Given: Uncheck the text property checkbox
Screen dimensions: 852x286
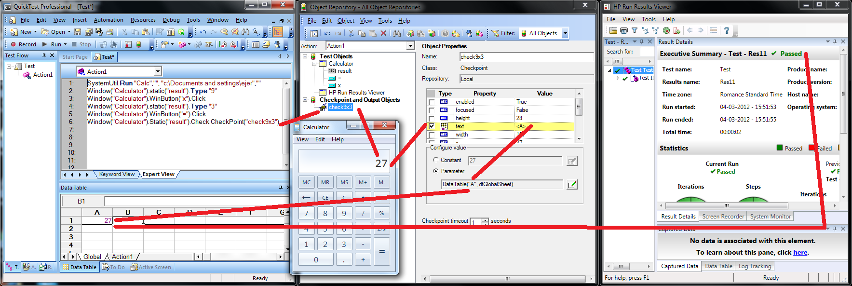Looking at the screenshot, I should point(431,126).
